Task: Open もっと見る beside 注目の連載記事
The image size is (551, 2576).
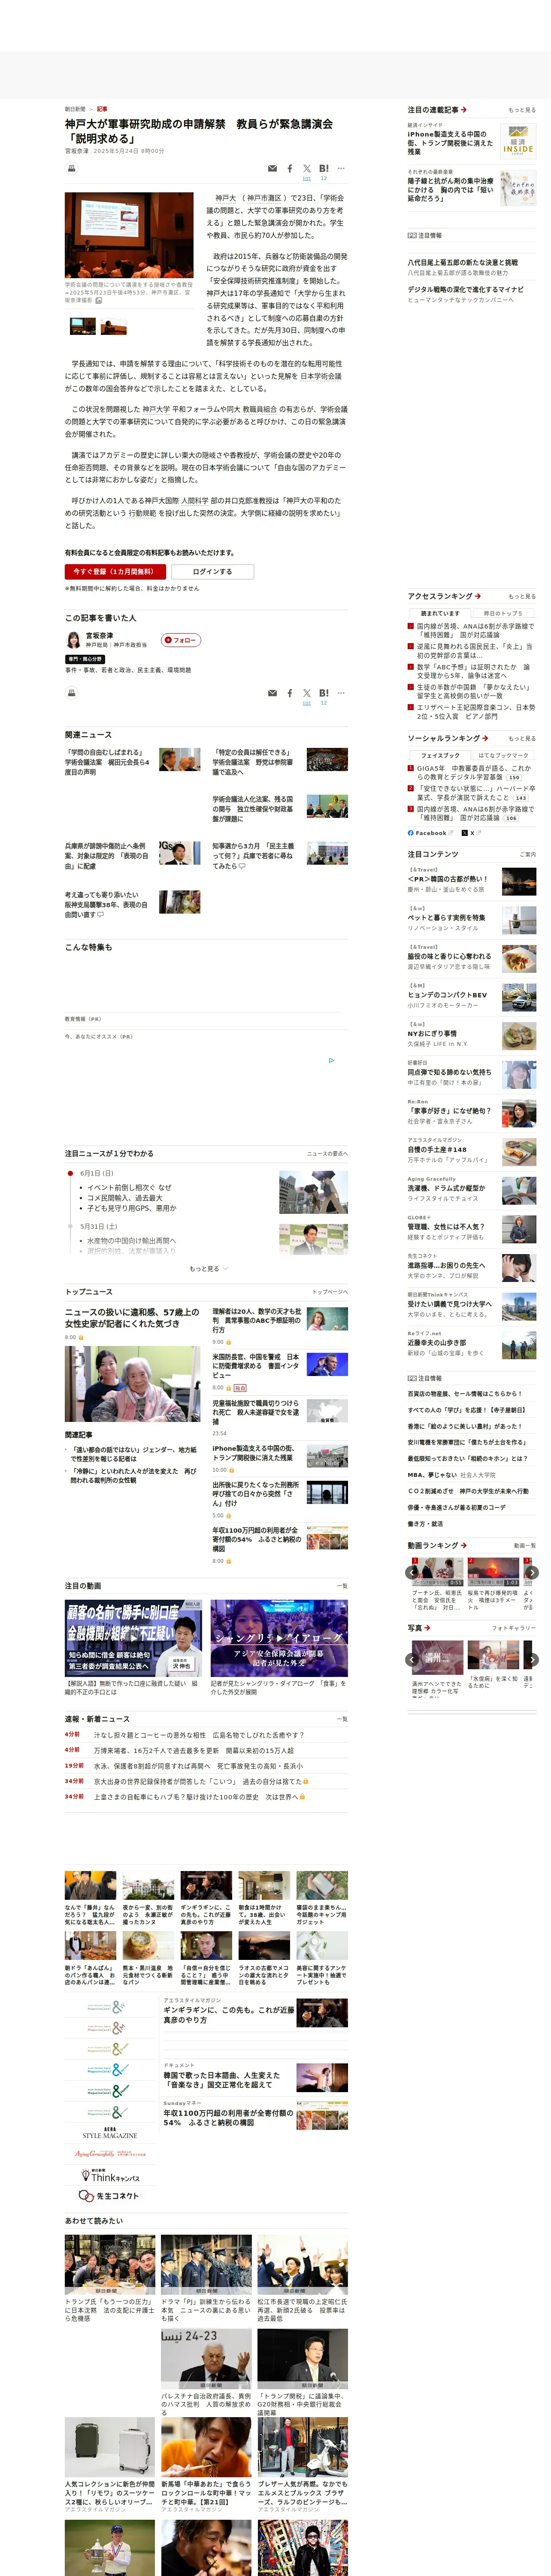Action: click(x=521, y=110)
